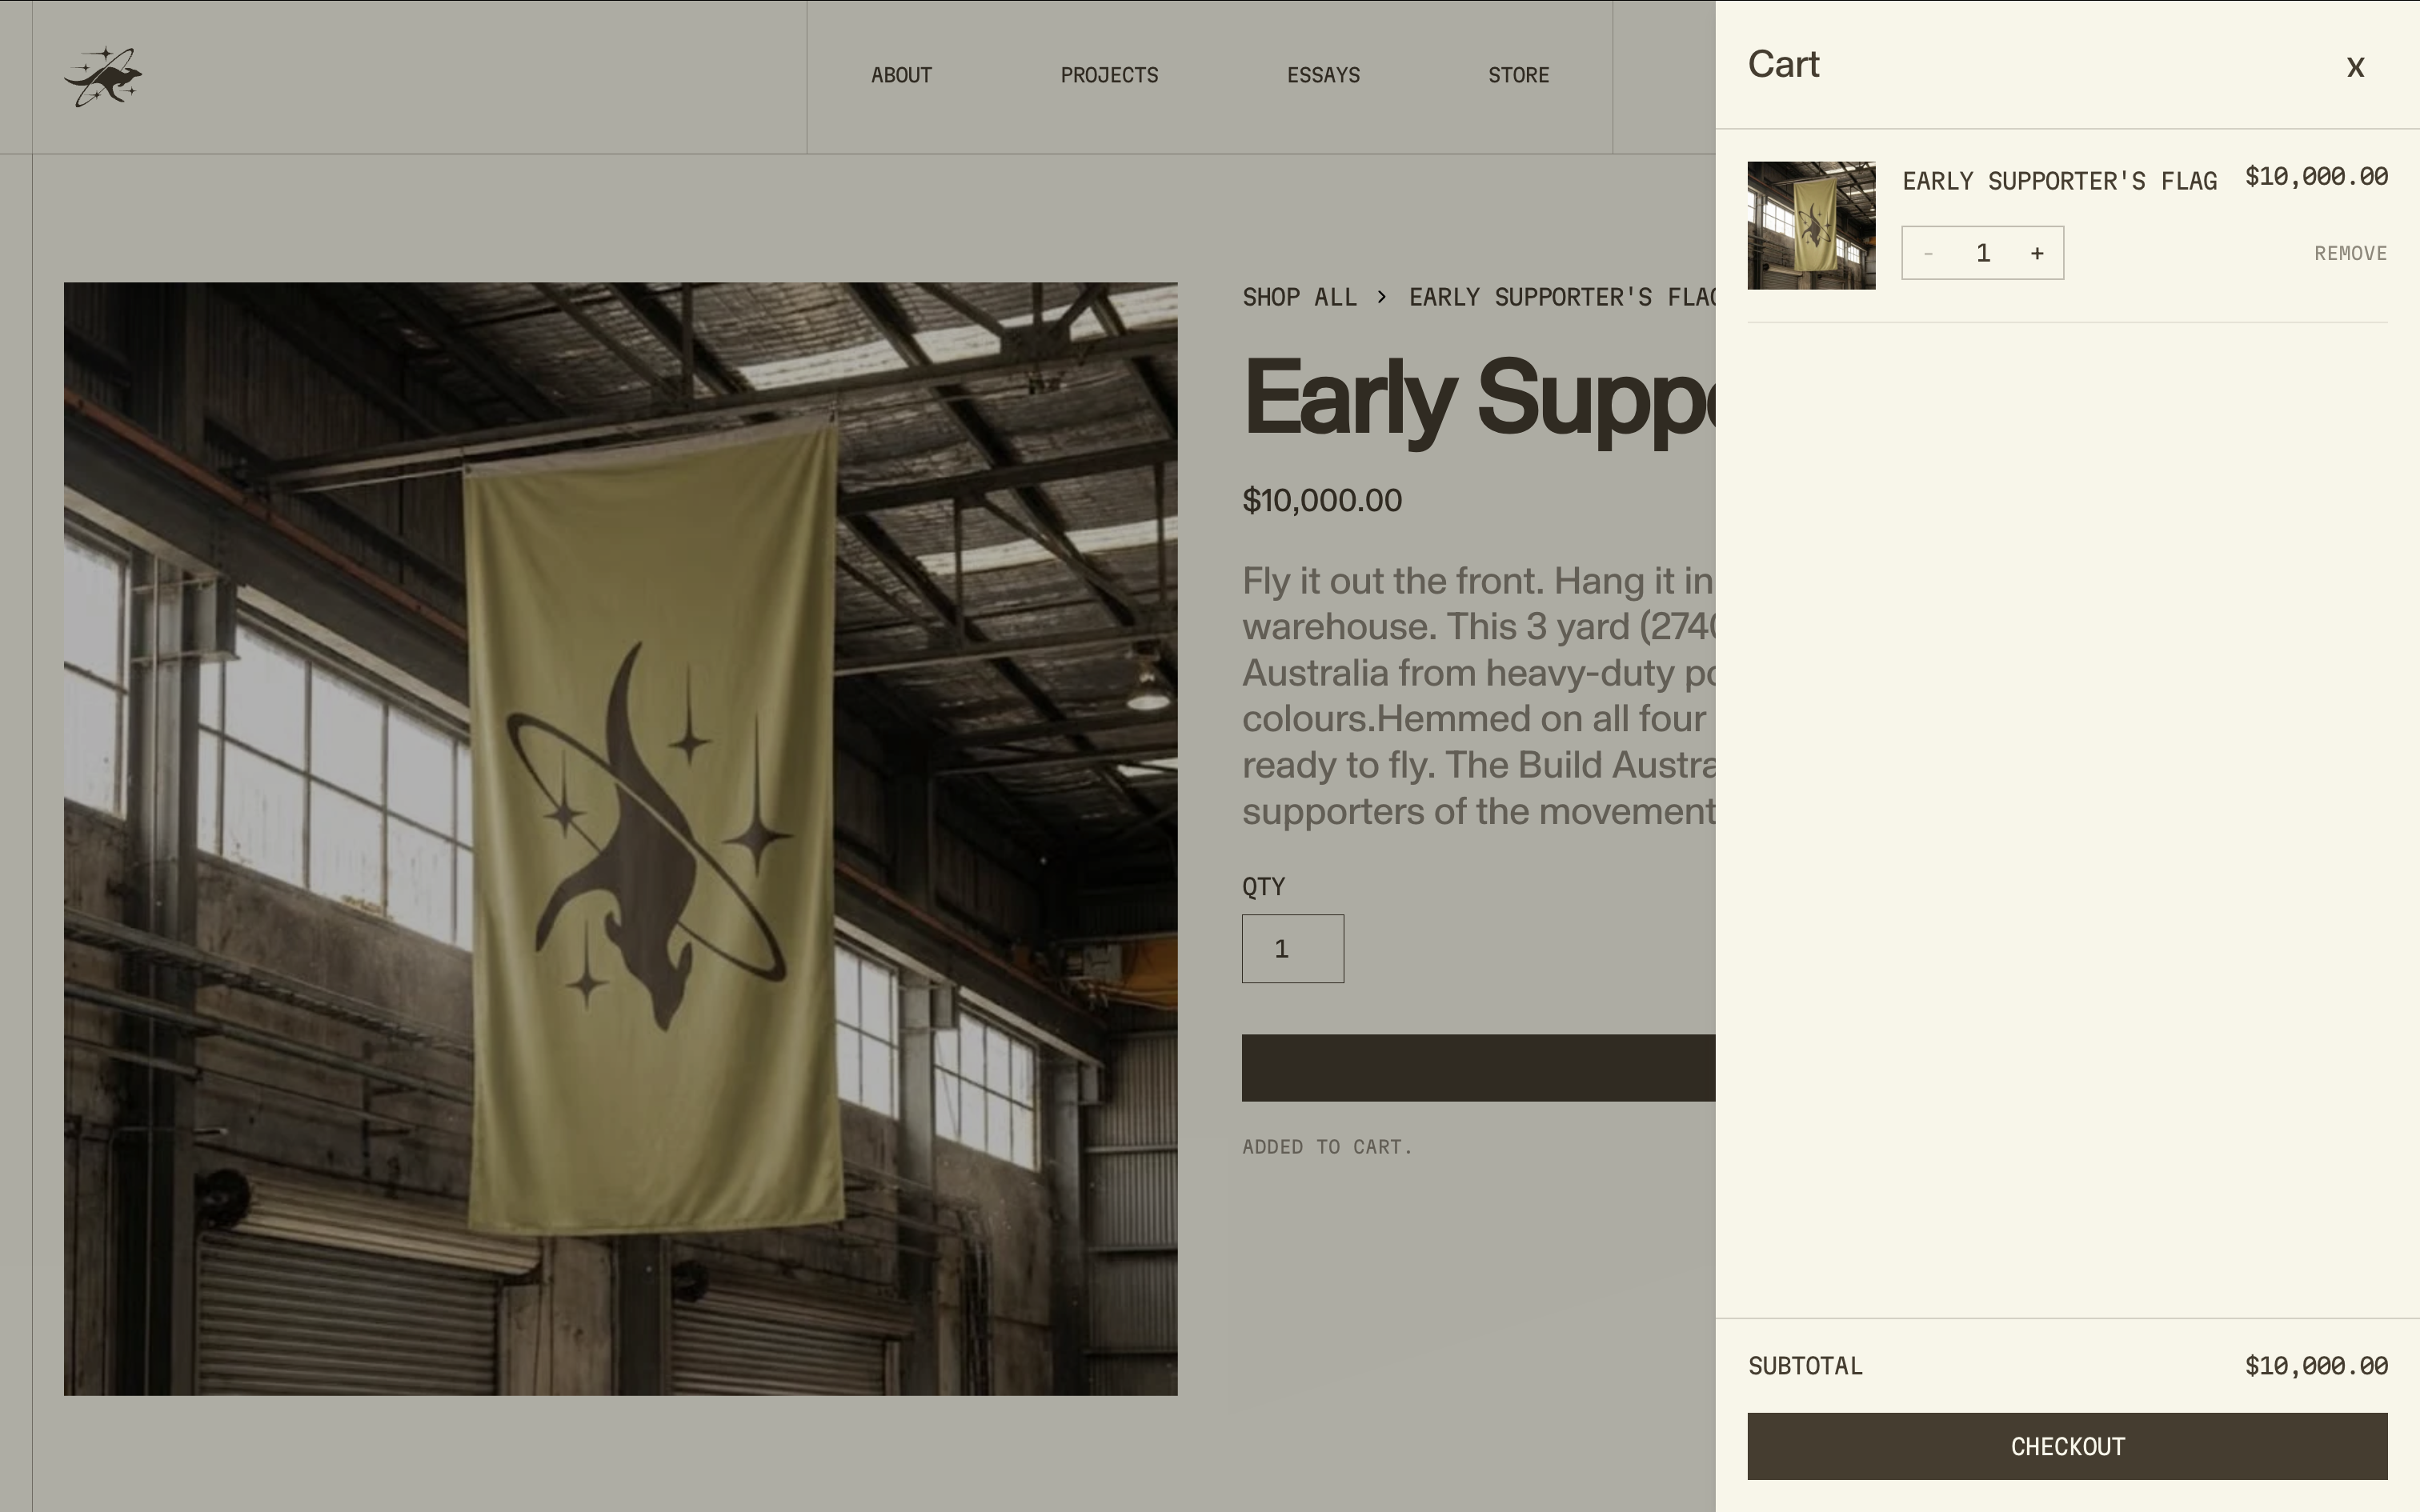
Task: Click the product page QTY input field
Action: pyautogui.click(x=1293, y=948)
